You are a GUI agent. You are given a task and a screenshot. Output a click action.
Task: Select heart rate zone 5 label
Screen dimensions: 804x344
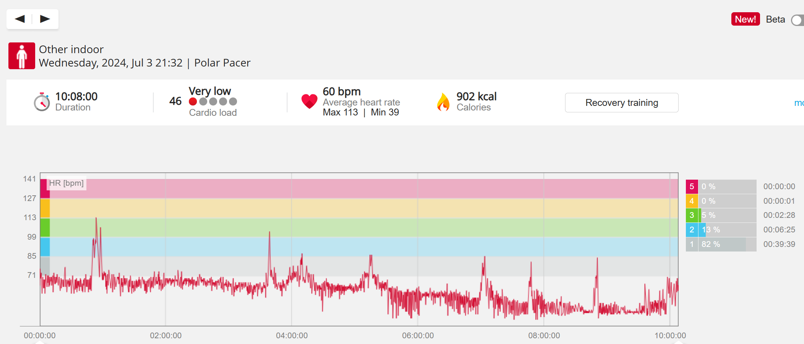pos(692,187)
